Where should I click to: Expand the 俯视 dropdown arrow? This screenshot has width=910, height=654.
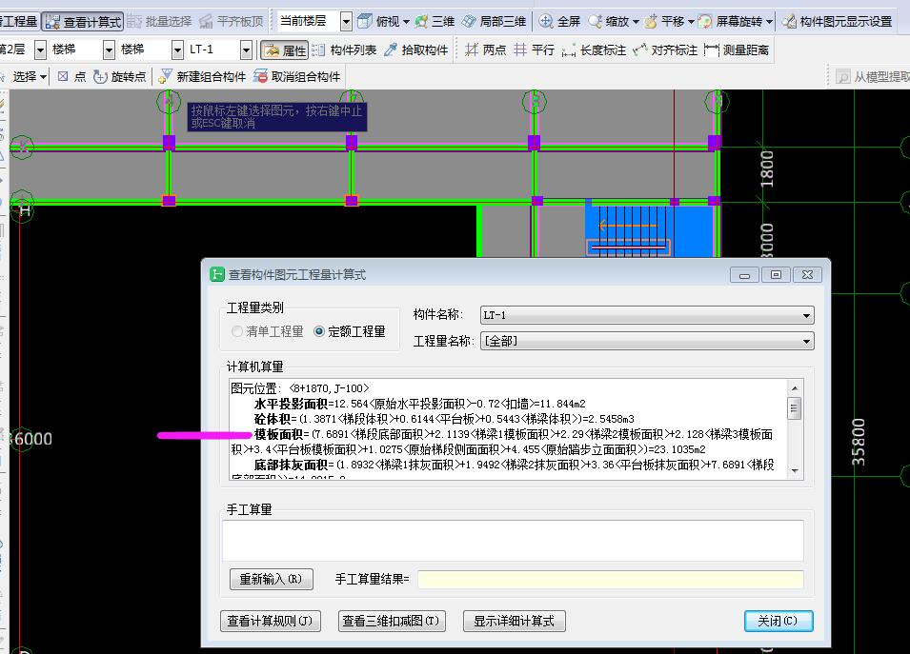pos(406,22)
